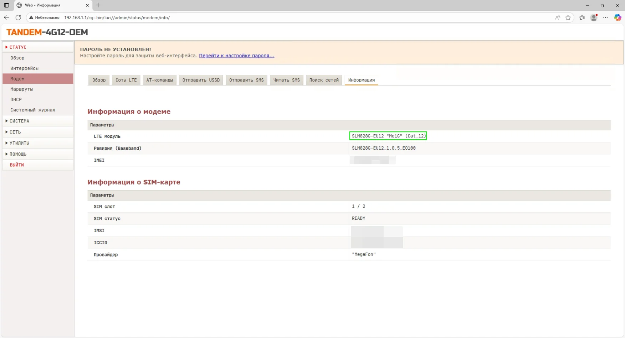This screenshot has height=338, width=625.
Task: Expand the ПОМОЩЬ sidebar section
Action: pos(18,154)
